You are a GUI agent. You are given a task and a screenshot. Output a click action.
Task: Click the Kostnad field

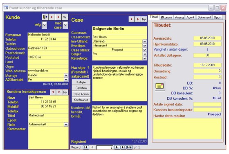[x=207, y=77]
